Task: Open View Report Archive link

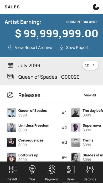Action: pos(33,48)
